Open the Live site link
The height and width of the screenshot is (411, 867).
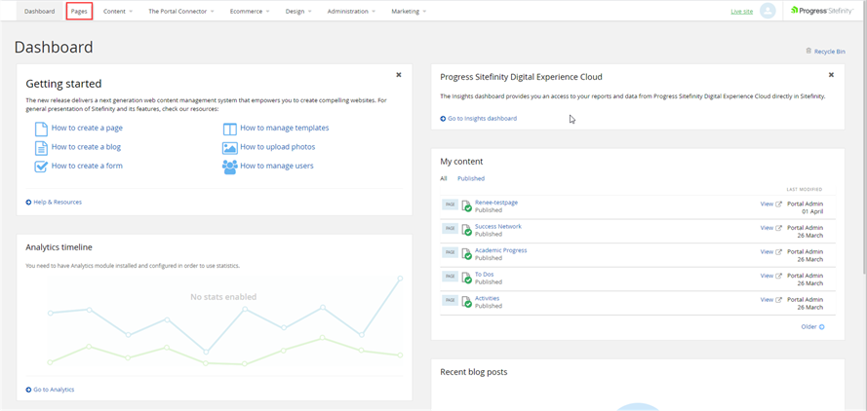741,12
